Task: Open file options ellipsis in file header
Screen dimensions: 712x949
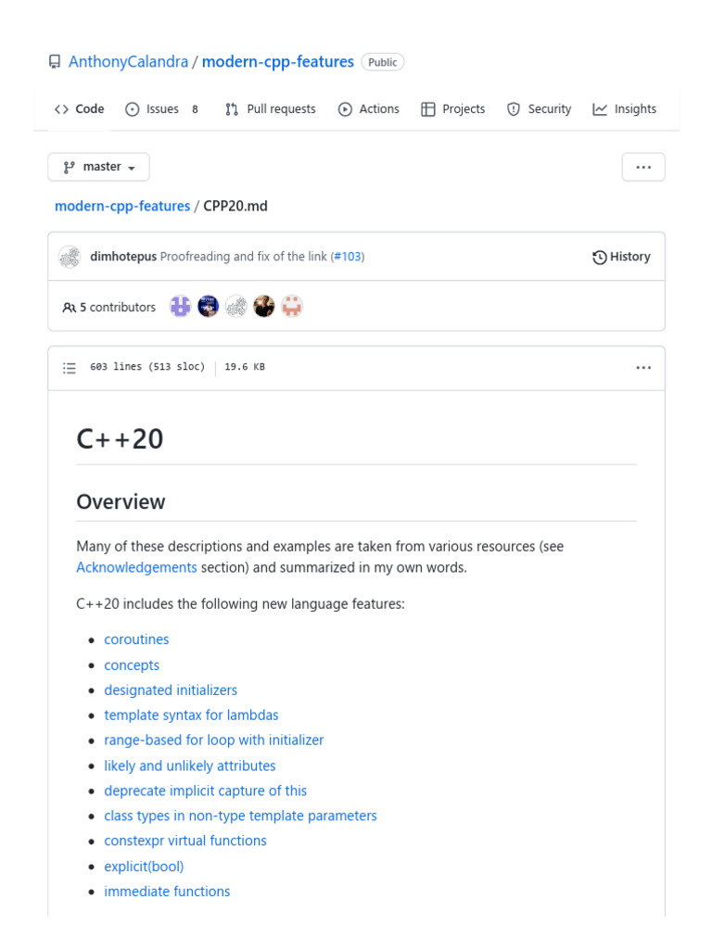Action: (643, 368)
